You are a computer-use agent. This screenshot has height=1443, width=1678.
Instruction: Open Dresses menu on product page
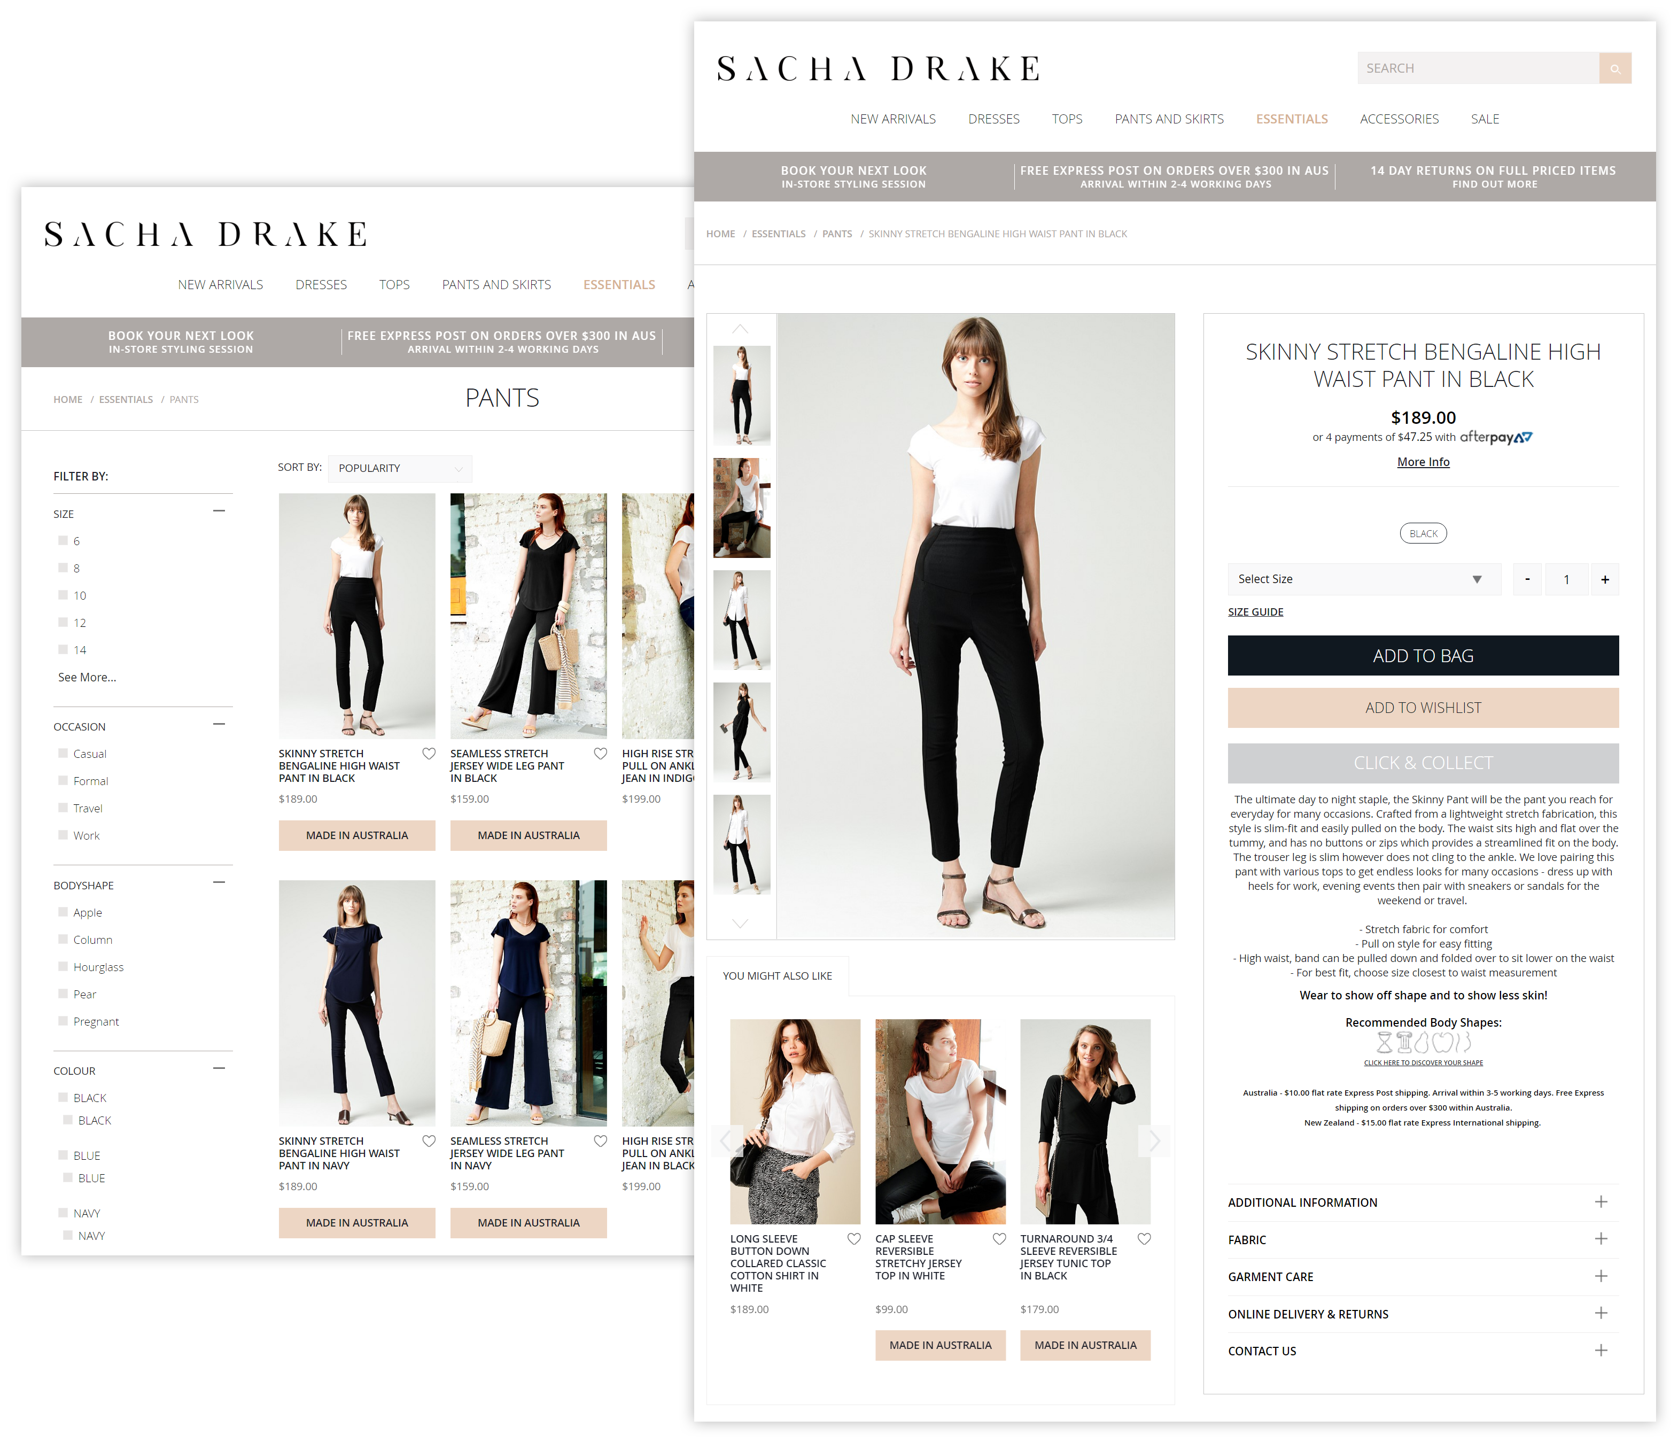coord(993,119)
